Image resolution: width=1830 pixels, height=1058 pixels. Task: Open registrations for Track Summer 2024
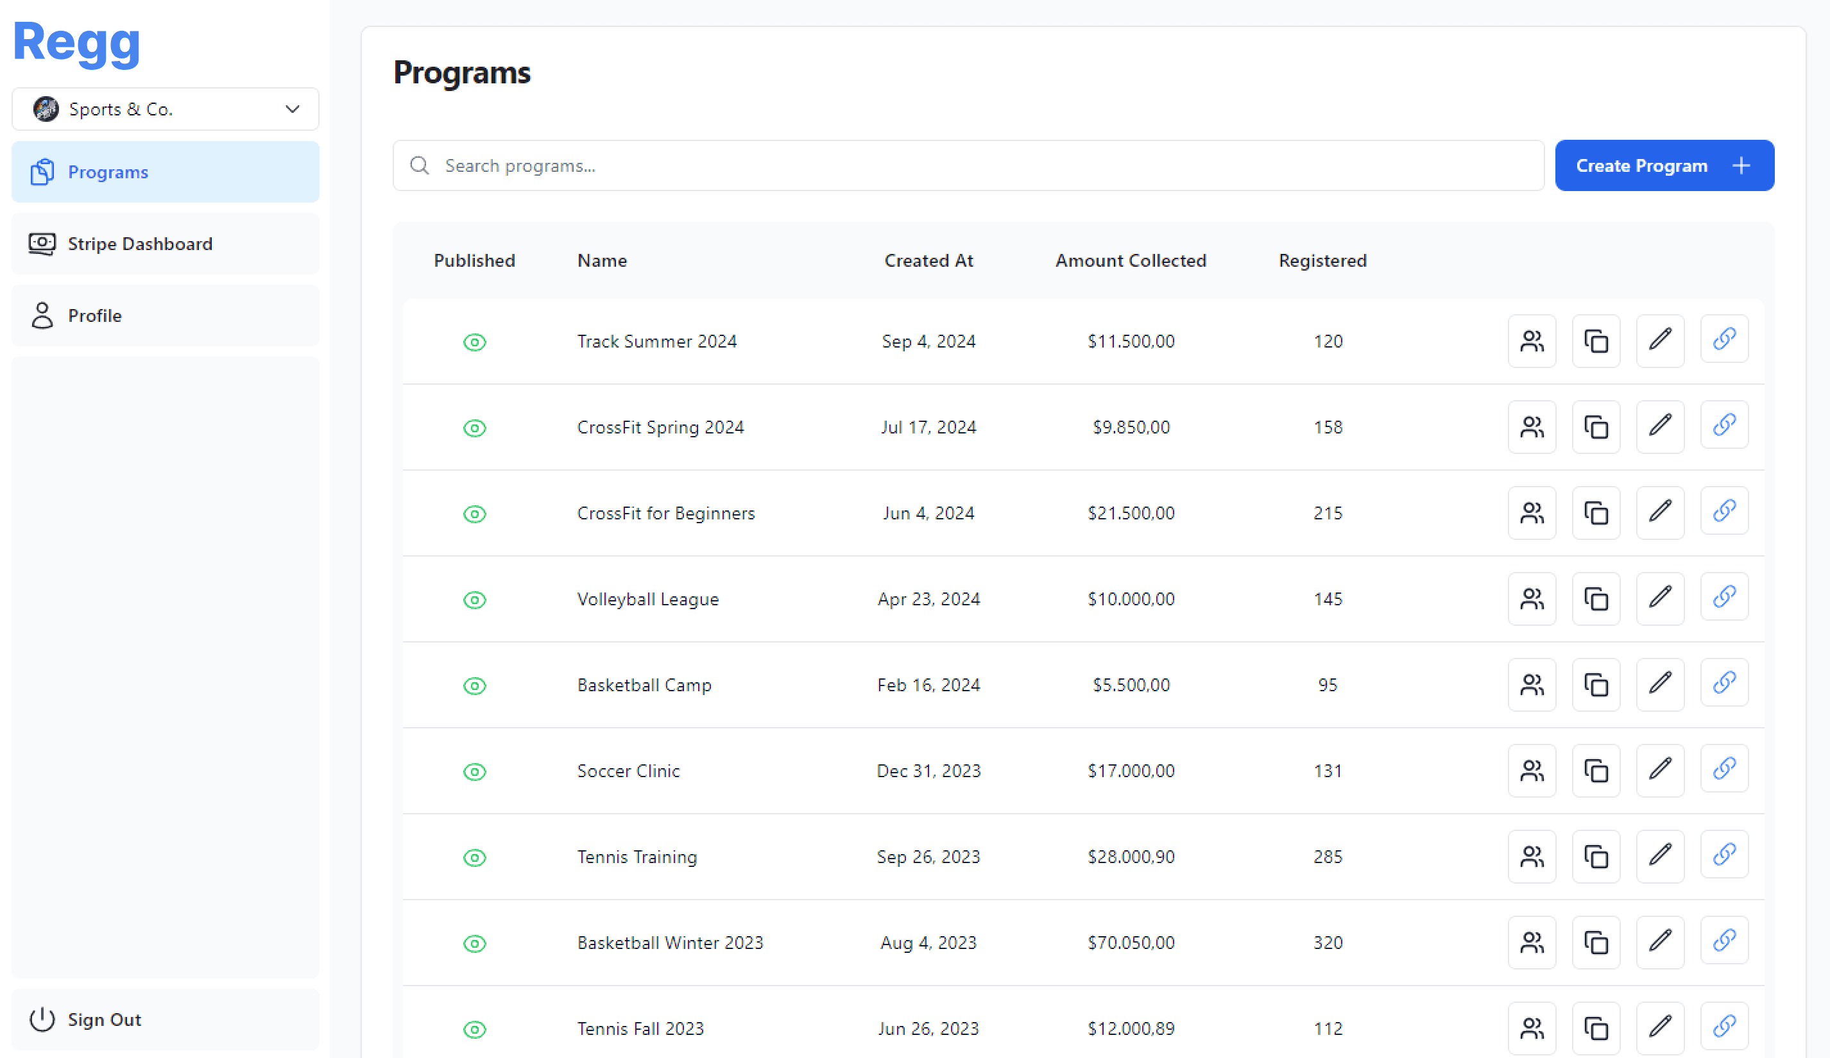(1532, 341)
